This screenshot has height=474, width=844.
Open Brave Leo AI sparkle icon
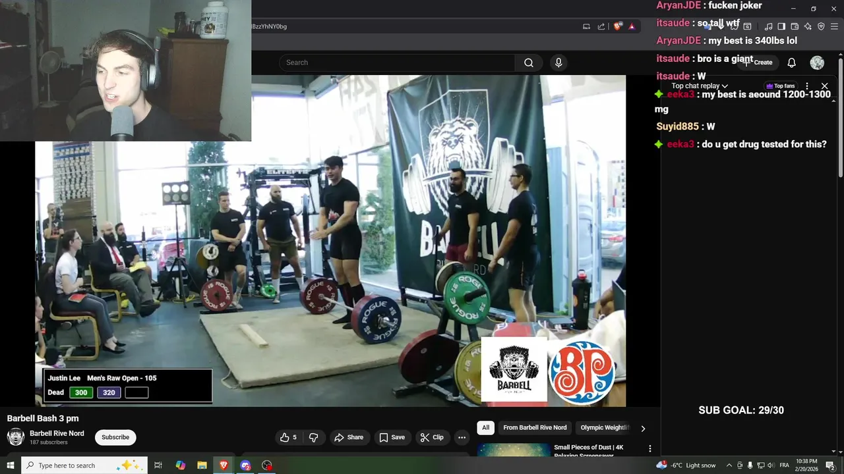tap(808, 26)
